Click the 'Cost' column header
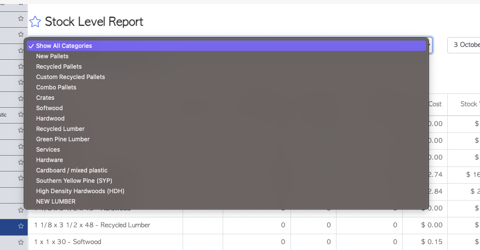Image resolution: width=480 pixels, height=250 pixels. 434,104
